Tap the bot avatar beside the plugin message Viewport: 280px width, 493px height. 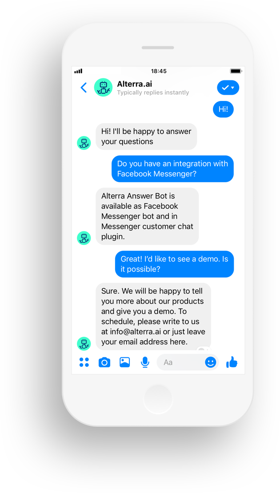pos(84,238)
